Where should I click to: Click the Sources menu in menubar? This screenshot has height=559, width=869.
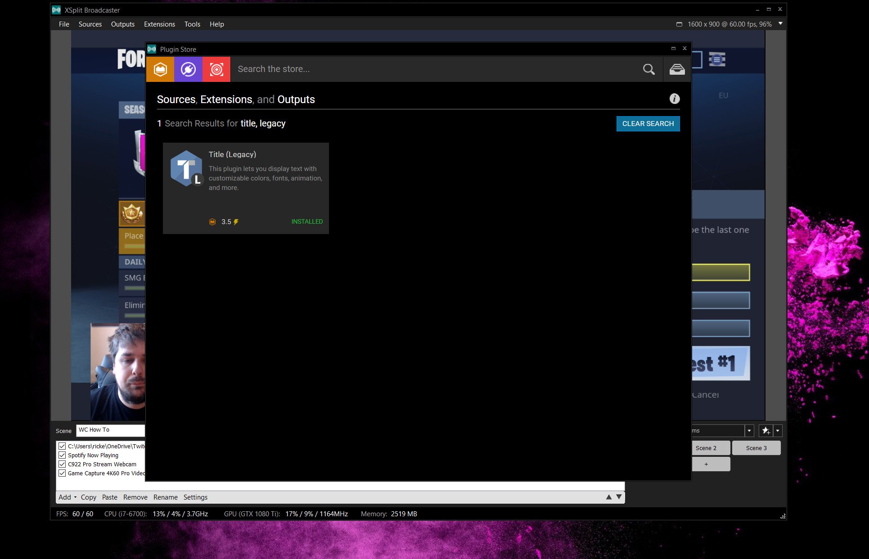pyautogui.click(x=89, y=24)
